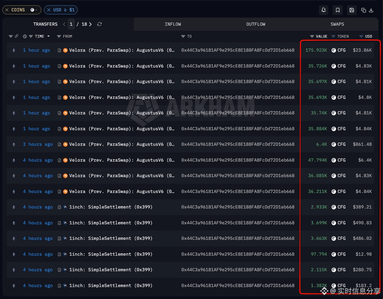
Task: Click the CFG token icon in the 36.211K row
Action: point(334,191)
